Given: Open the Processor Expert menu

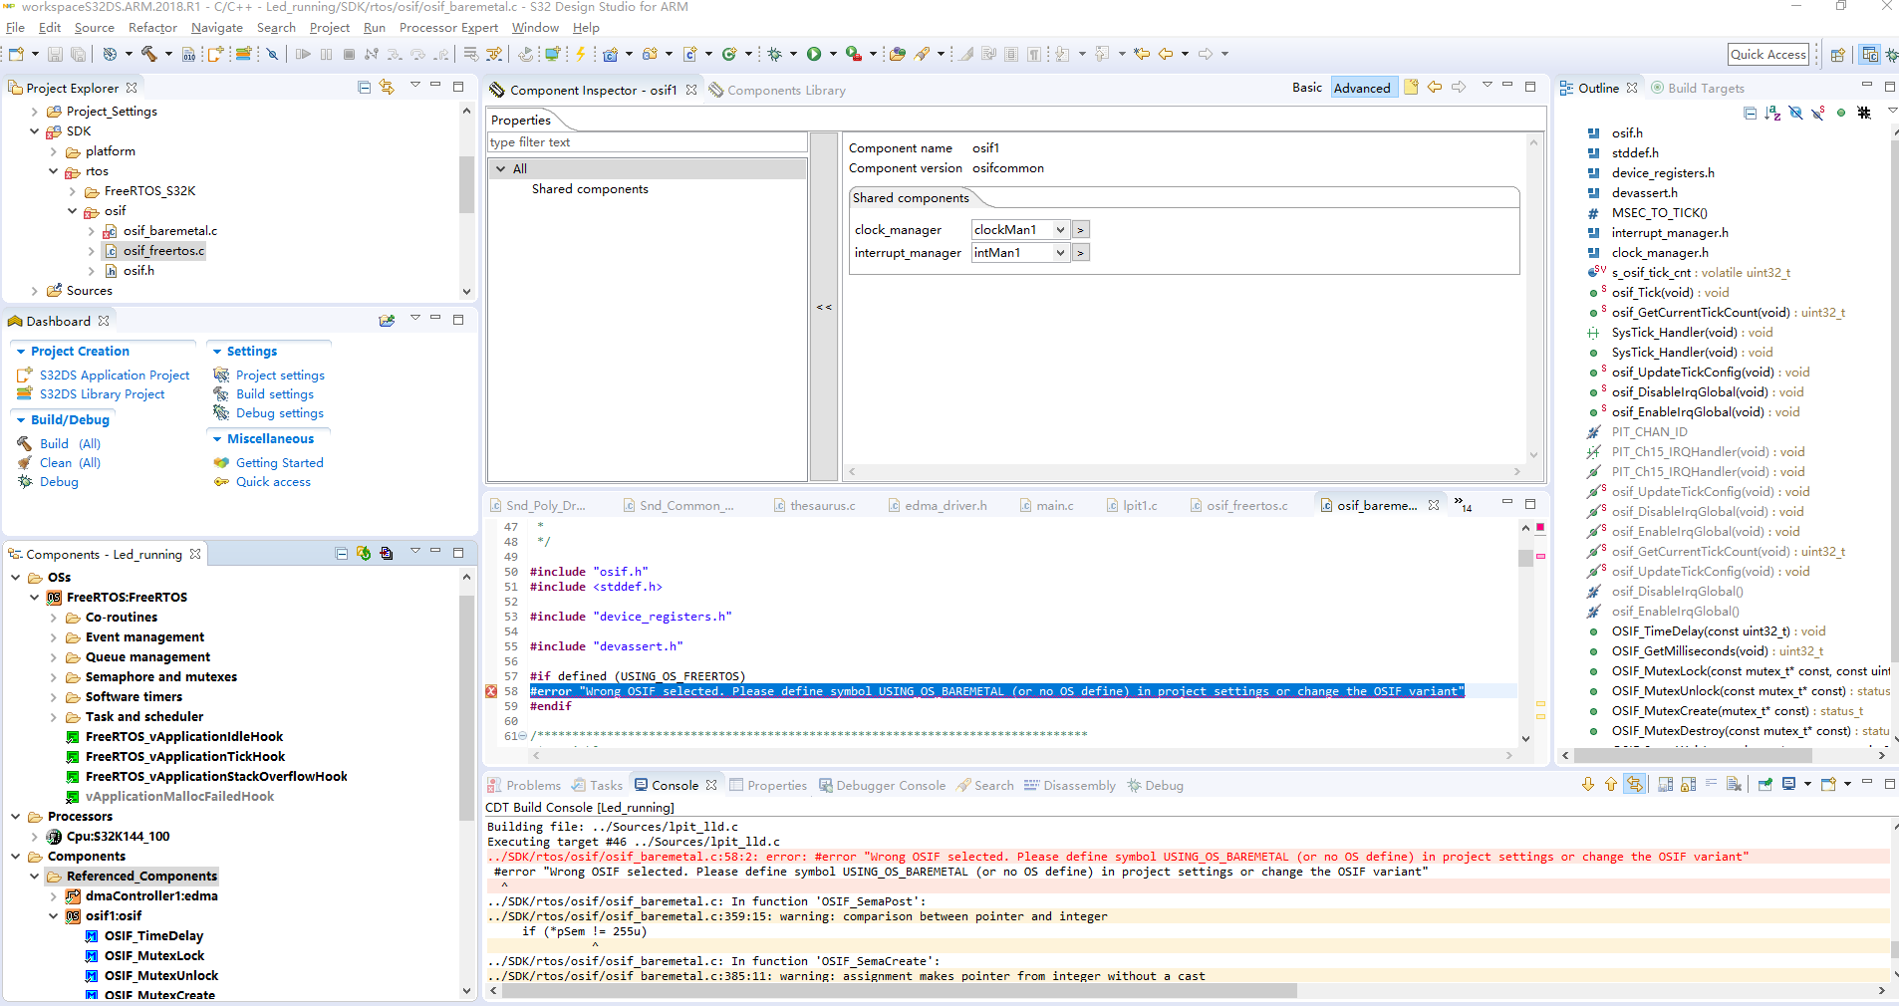Looking at the screenshot, I should click(x=448, y=28).
